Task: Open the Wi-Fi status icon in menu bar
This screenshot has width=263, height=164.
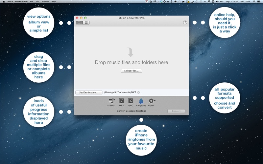Action: [x=209, y=2]
